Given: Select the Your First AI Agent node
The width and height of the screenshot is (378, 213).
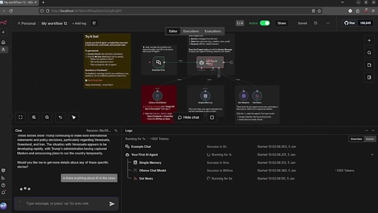Looking at the screenshot, I should [x=210, y=62].
